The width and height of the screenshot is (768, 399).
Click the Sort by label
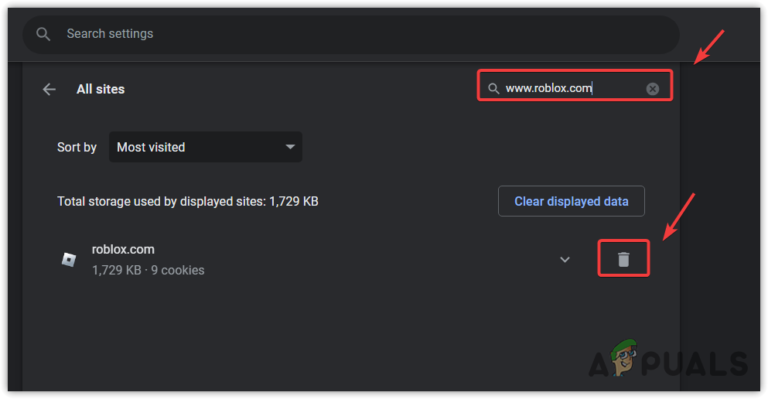tap(77, 147)
